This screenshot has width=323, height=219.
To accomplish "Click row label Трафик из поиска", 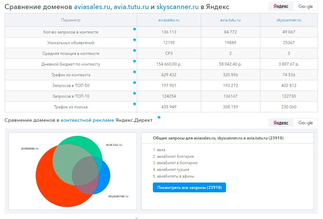I will [71, 107].
